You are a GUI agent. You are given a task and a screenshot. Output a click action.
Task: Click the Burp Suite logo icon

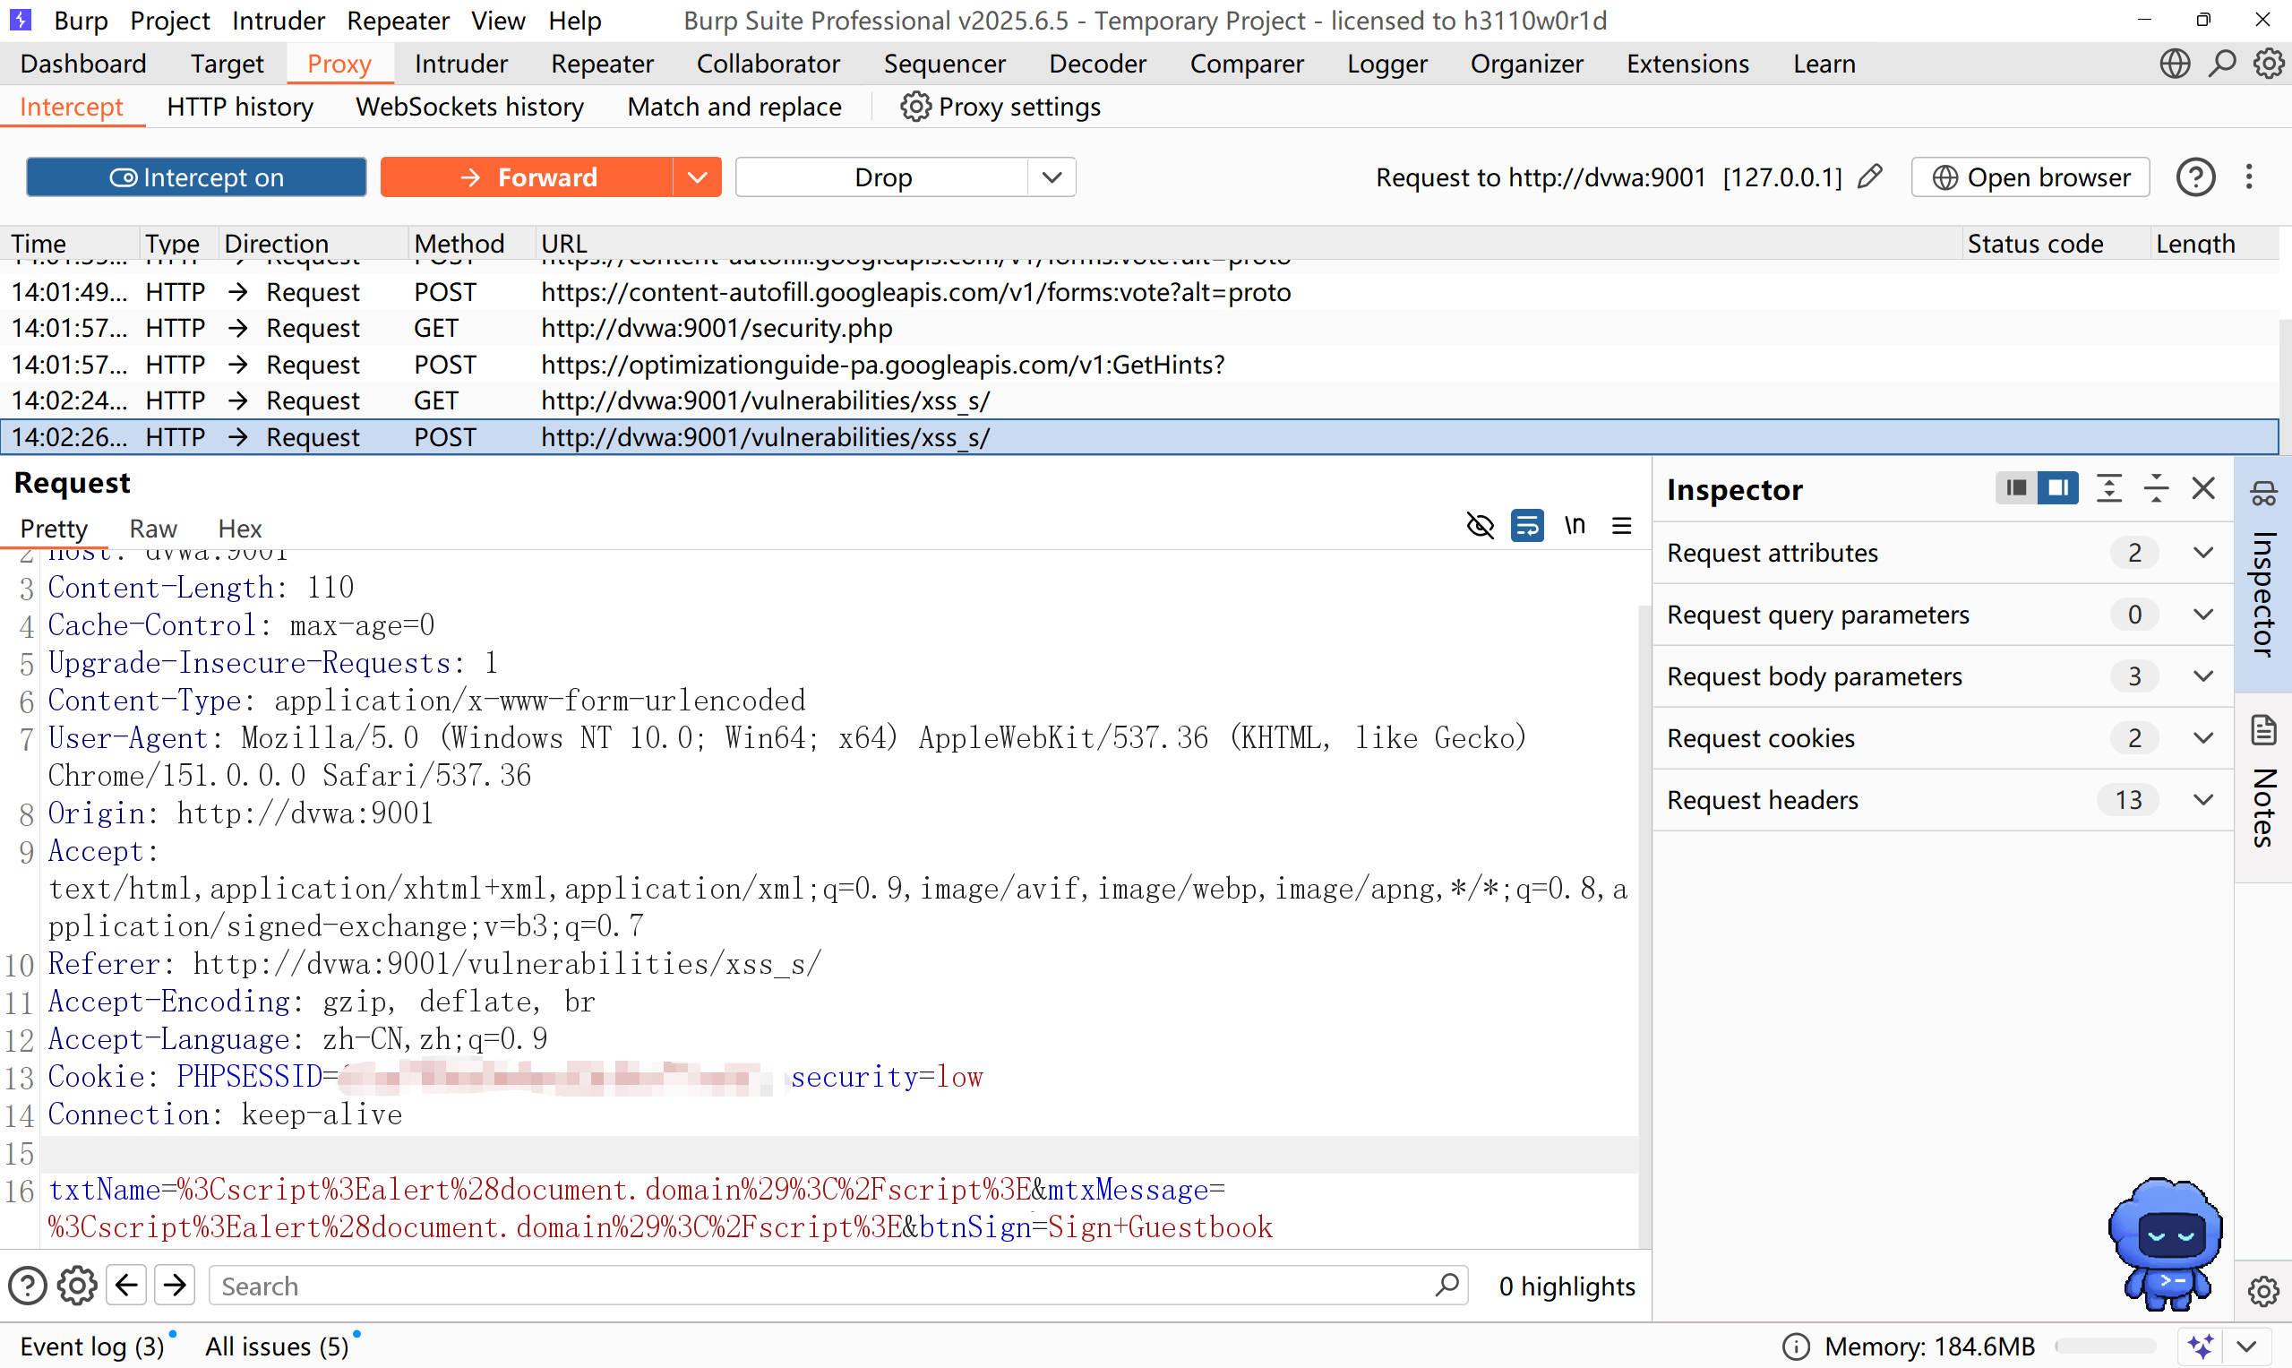click(20, 20)
